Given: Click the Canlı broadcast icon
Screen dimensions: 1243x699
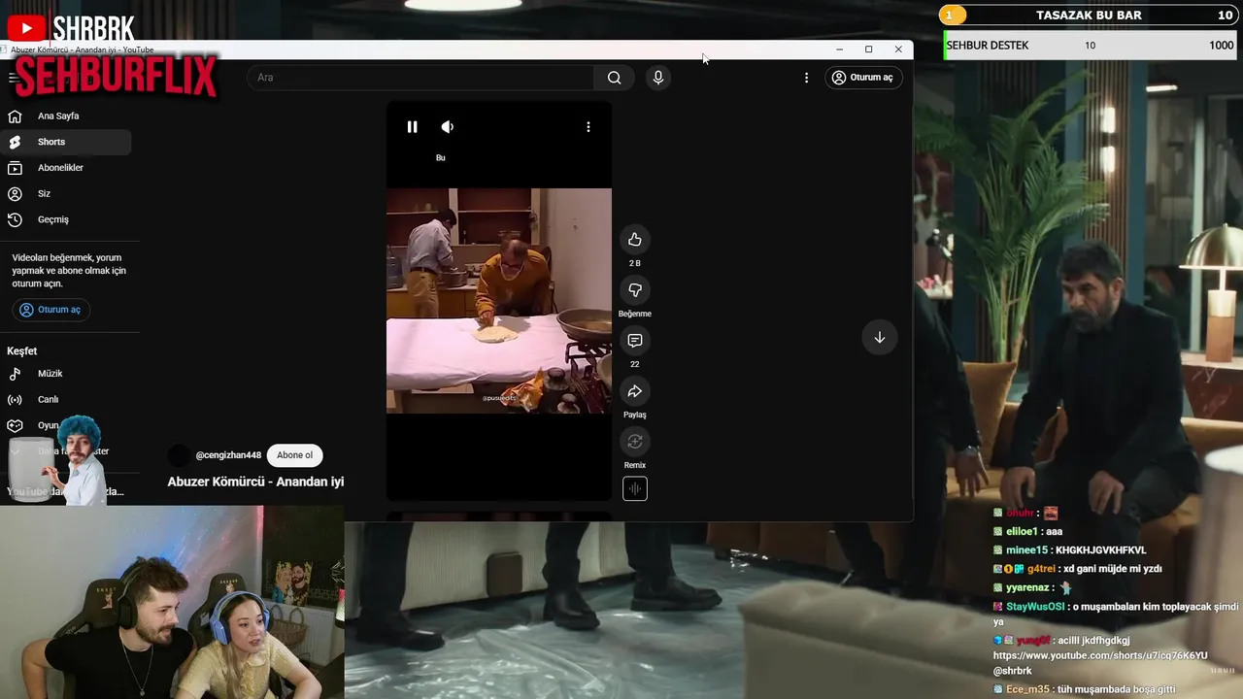Looking at the screenshot, I should [15, 400].
